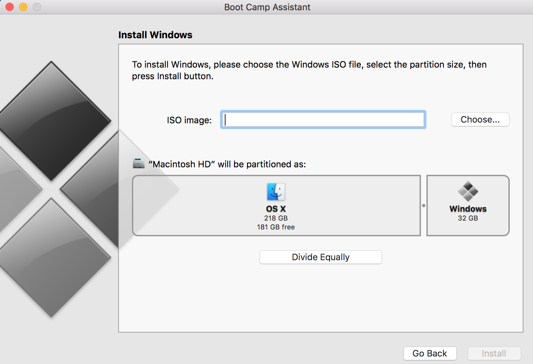Click the "218 GB" size text
The image size is (533, 364).
pyautogui.click(x=276, y=218)
